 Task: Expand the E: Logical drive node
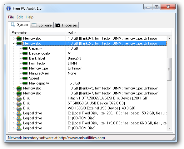pos(13,123)
